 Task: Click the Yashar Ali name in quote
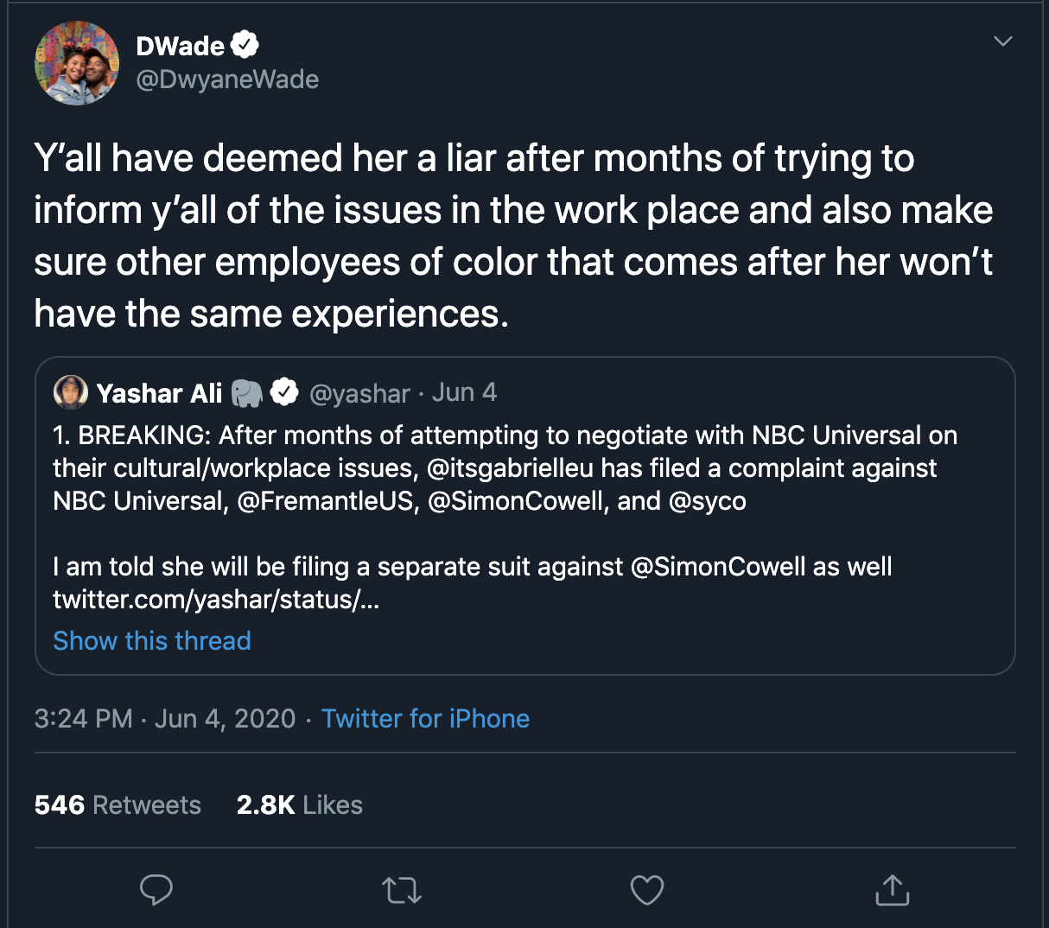click(x=159, y=393)
